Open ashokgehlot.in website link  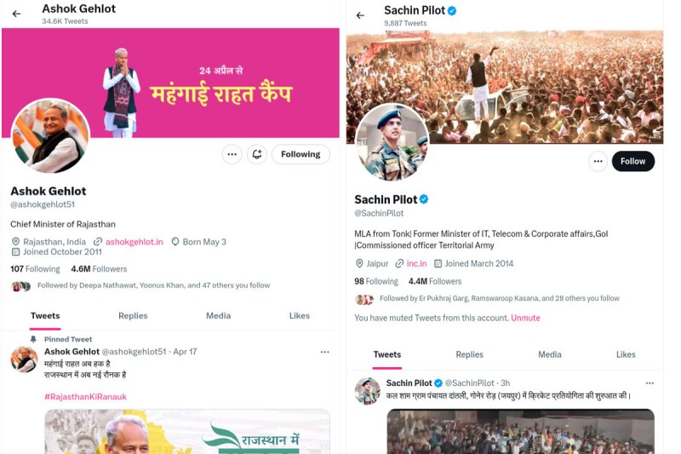coord(134,242)
